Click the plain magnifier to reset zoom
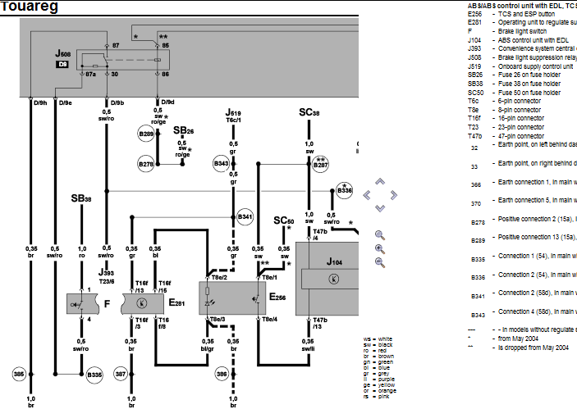This screenshot has width=577, height=409. coord(380,235)
